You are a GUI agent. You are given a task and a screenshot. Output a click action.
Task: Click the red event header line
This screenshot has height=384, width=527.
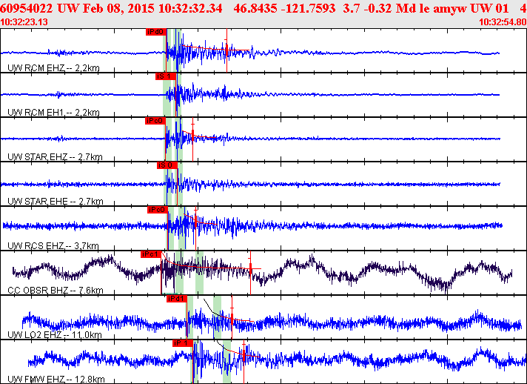pos(263,8)
